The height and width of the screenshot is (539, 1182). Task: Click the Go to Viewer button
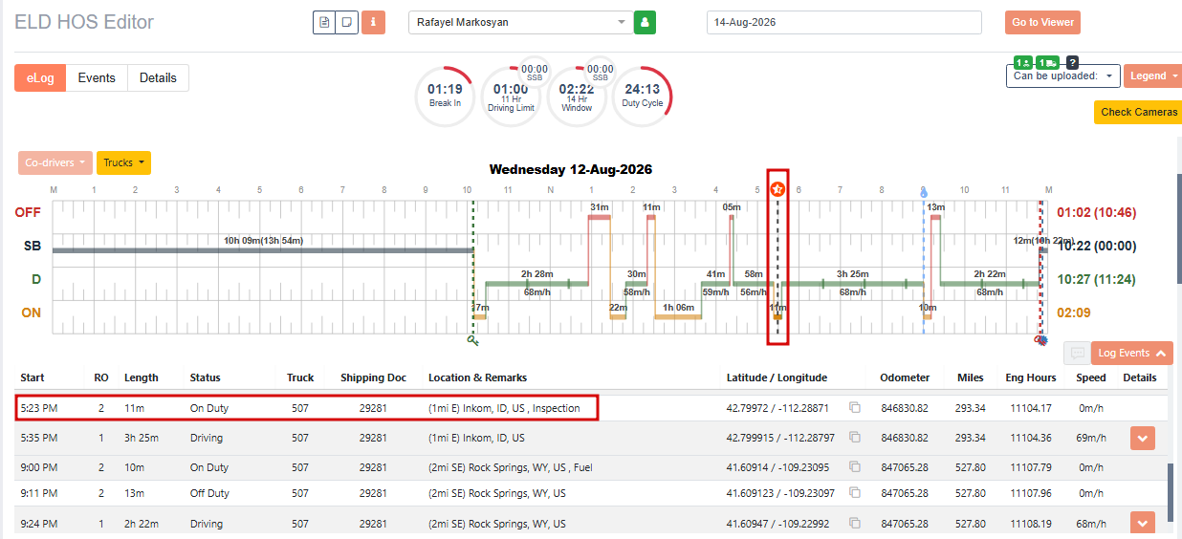coord(1042,22)
